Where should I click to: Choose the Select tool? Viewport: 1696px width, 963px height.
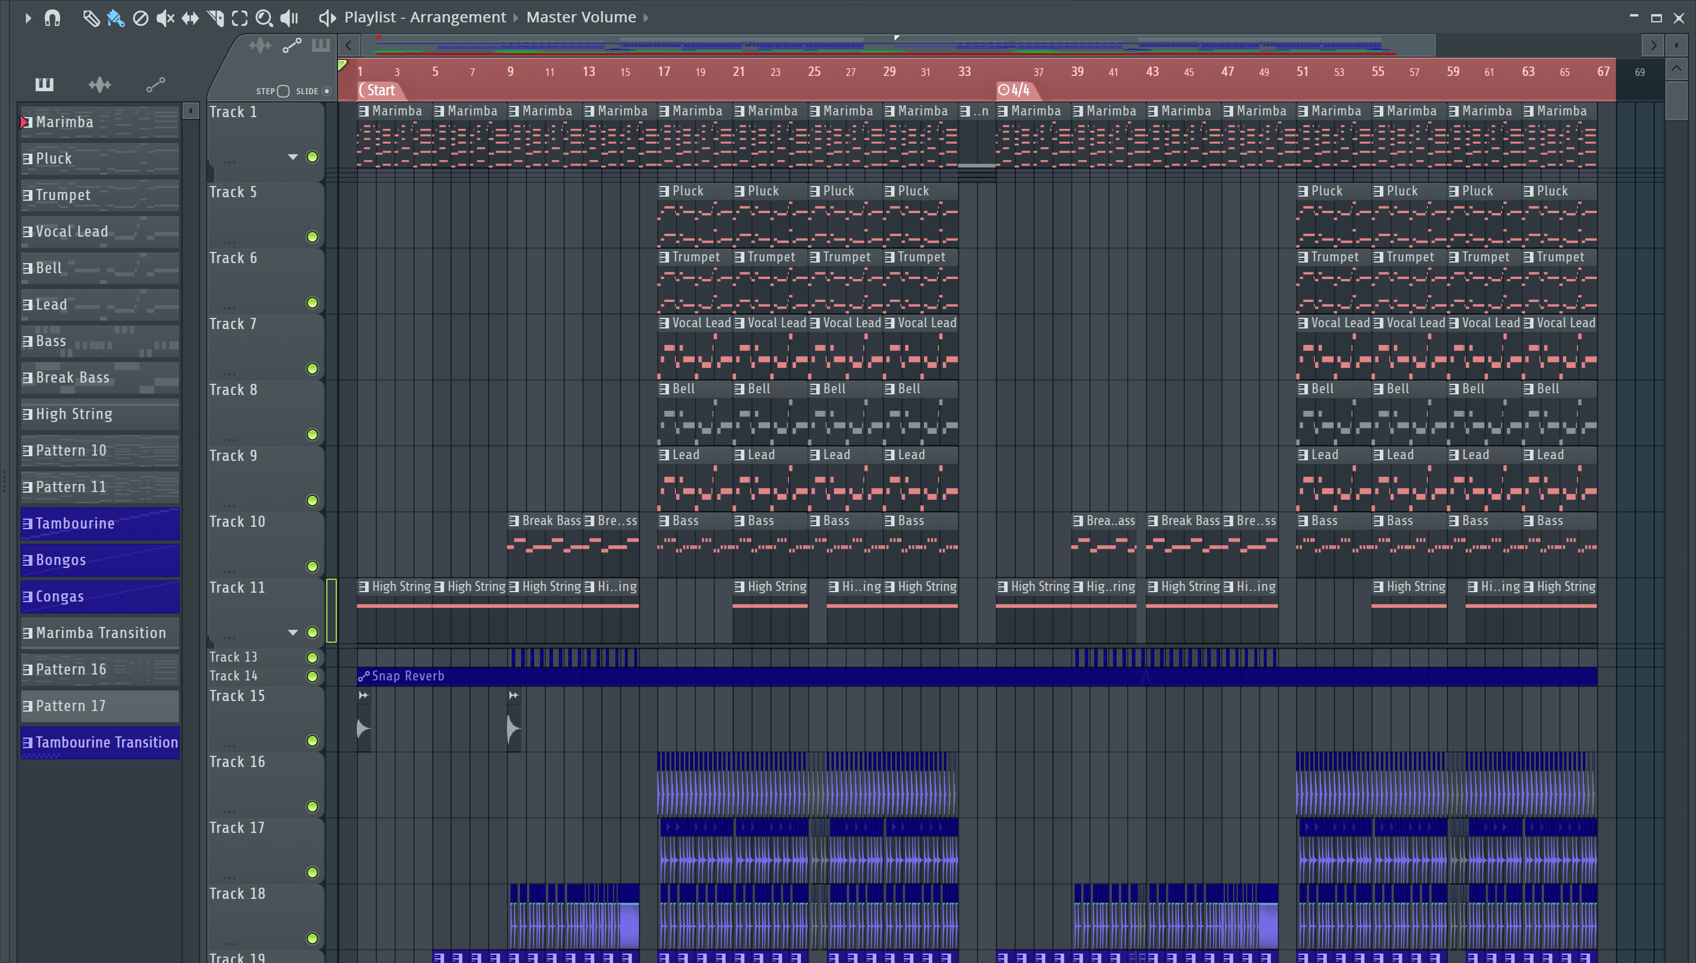click(240, 18)
